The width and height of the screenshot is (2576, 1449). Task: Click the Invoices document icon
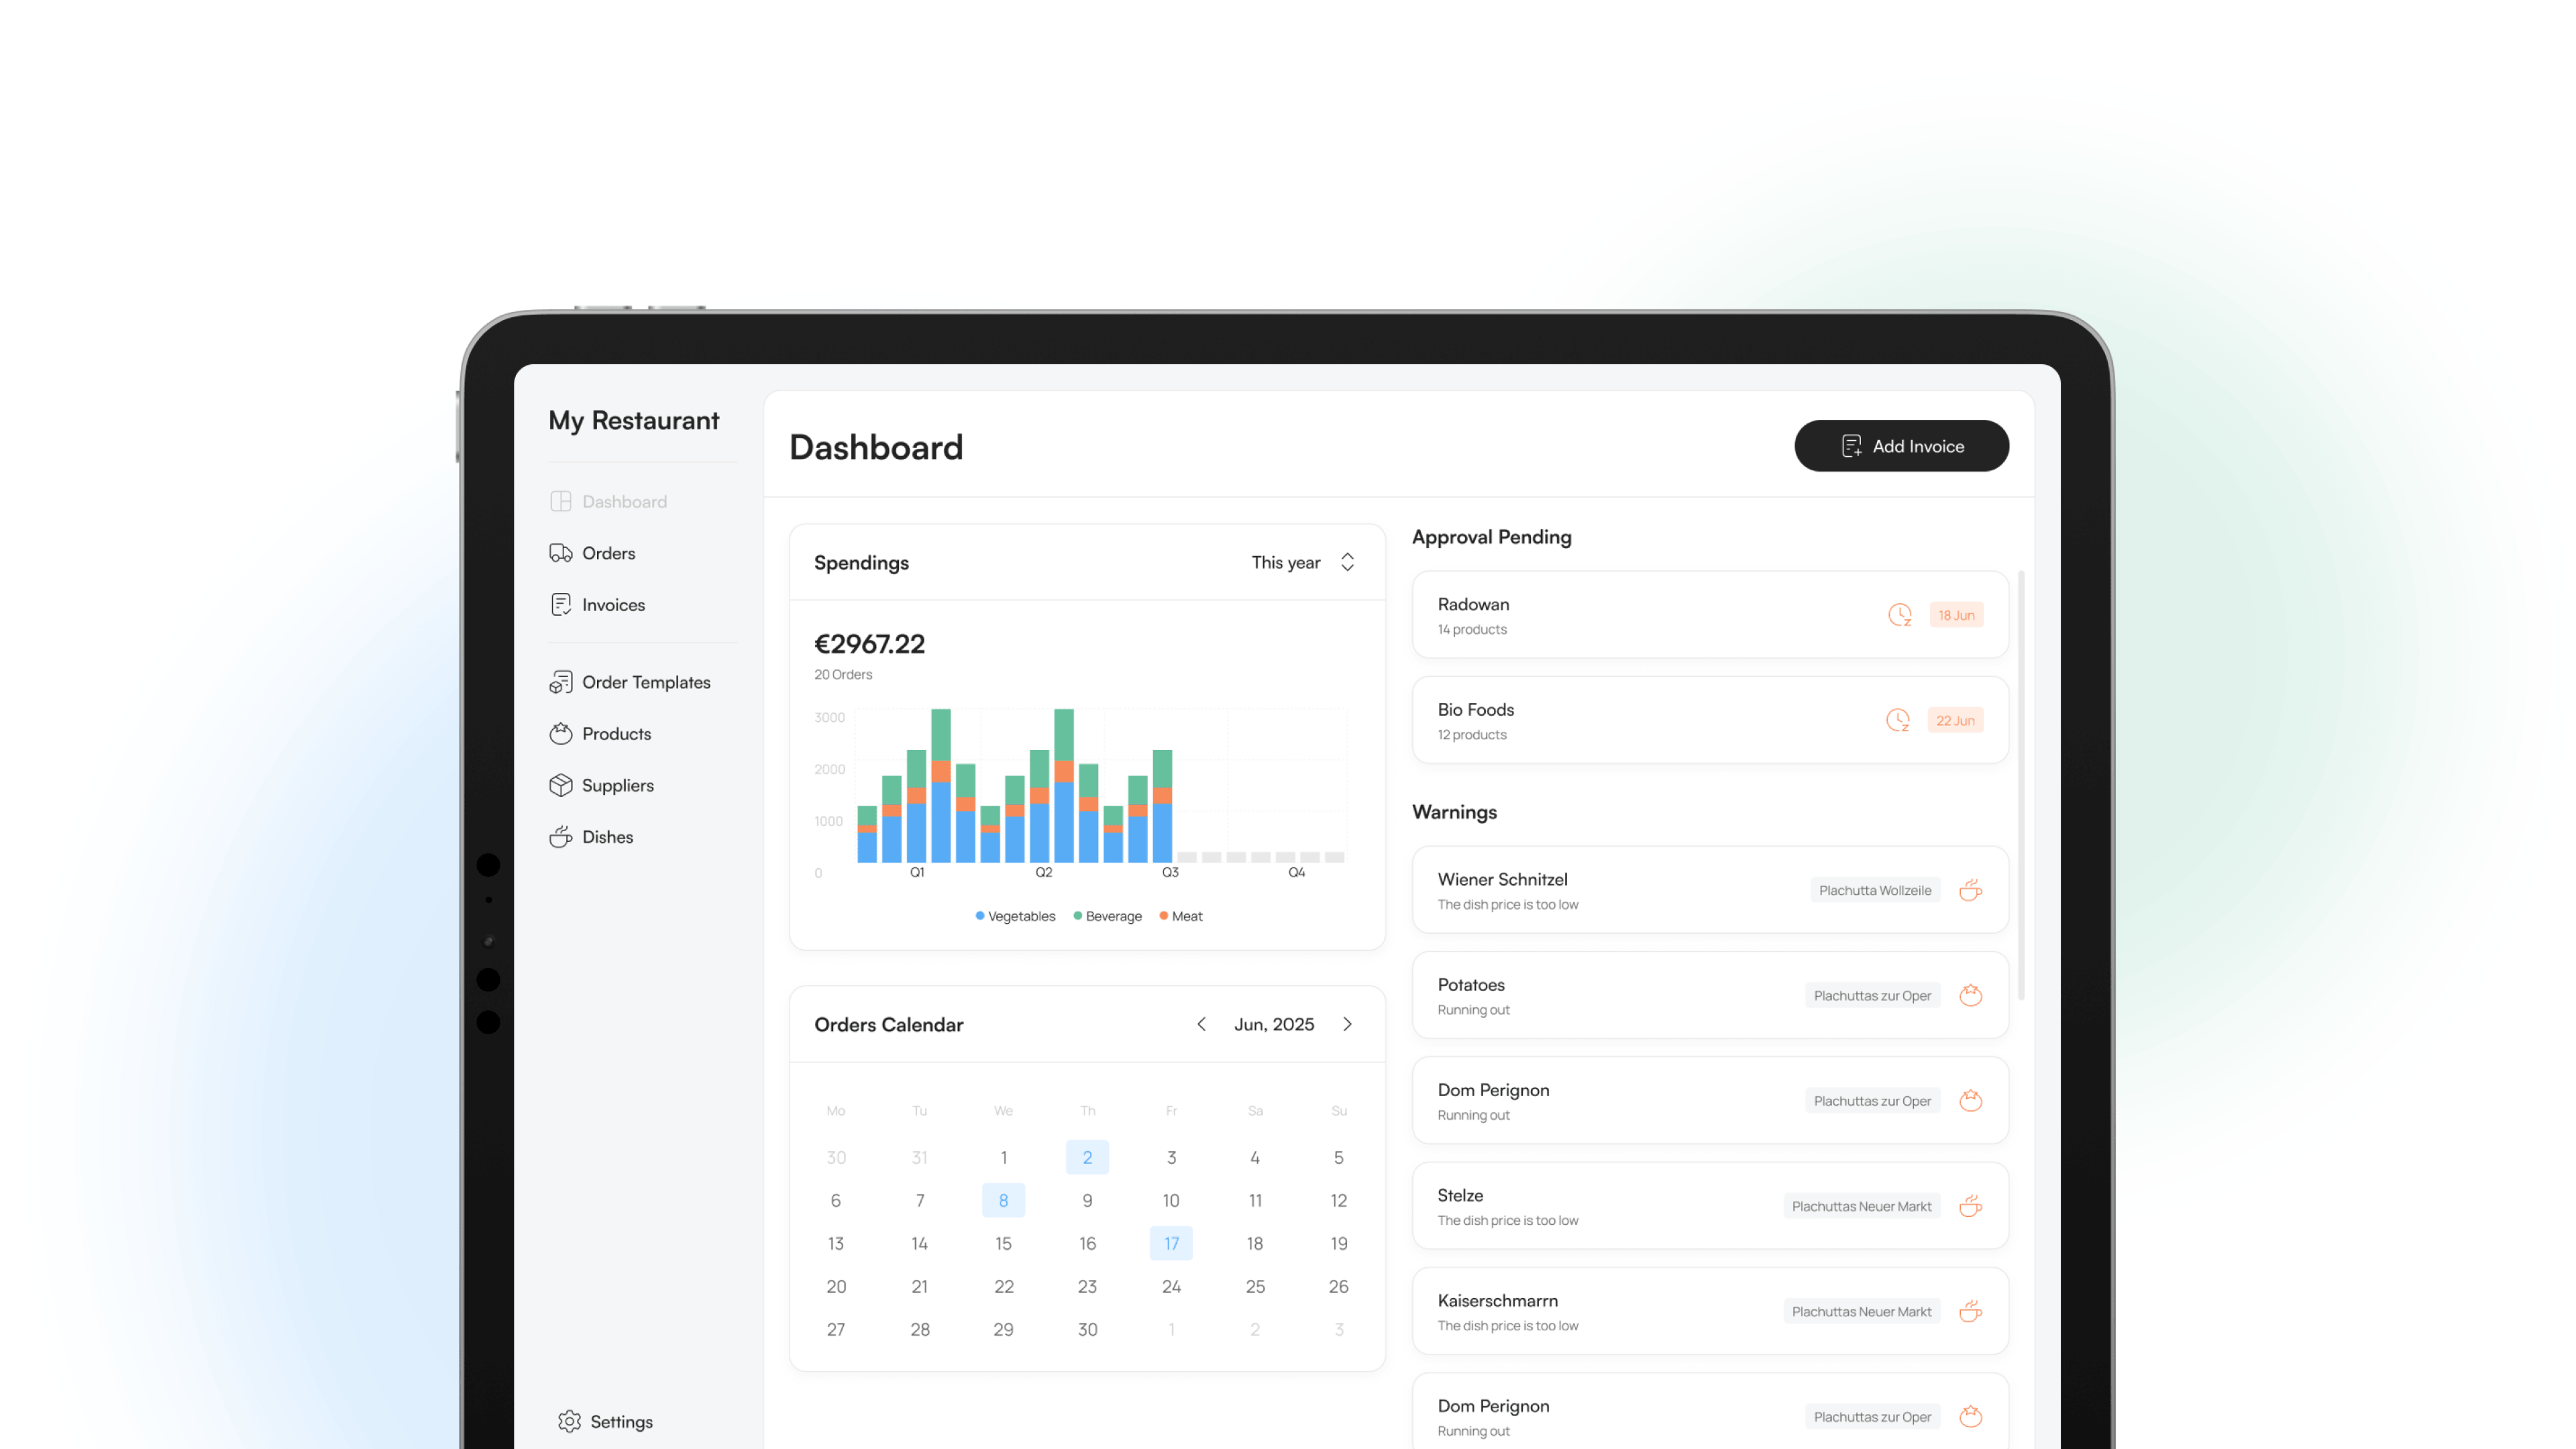(560, 604)
